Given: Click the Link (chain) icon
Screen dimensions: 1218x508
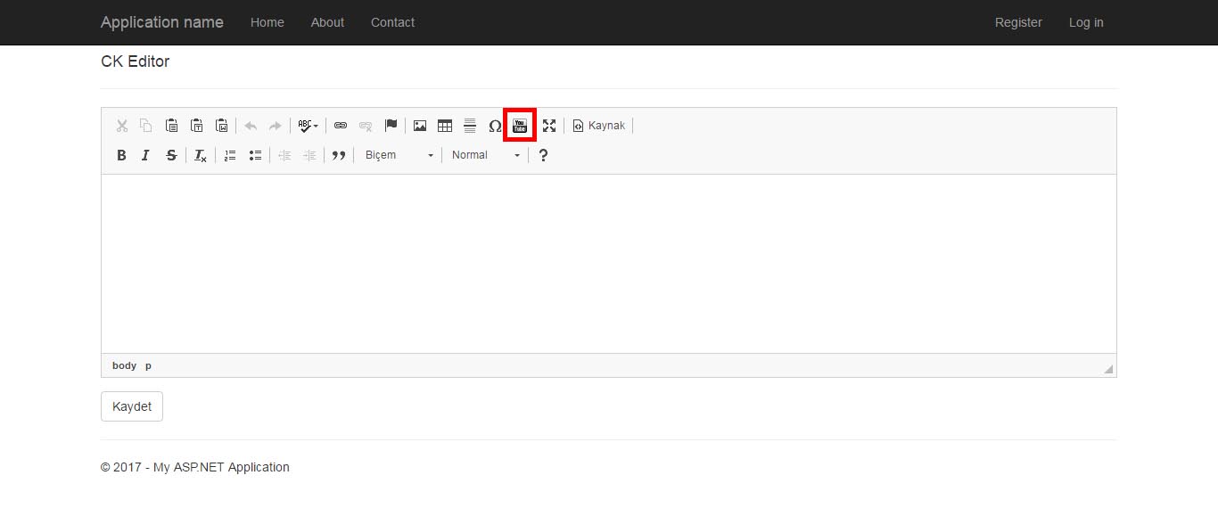Looking at the screenshot, I should 341,126.
